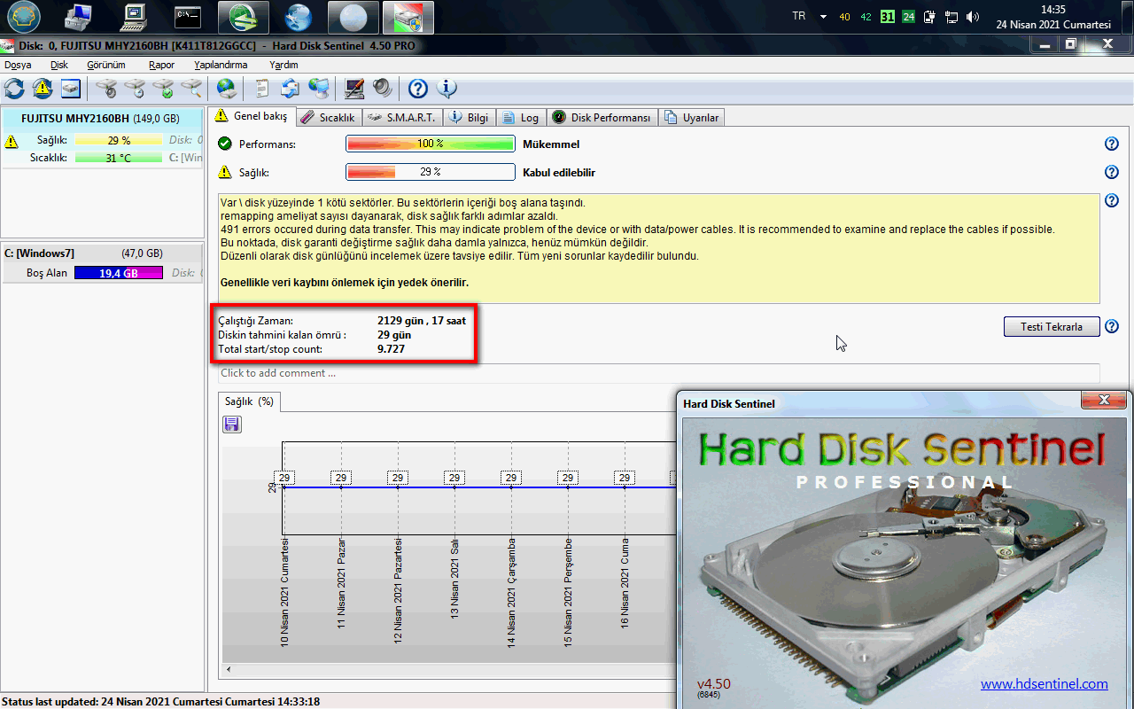Open the command prompt taskbar icon

click(x=188, y=17)
